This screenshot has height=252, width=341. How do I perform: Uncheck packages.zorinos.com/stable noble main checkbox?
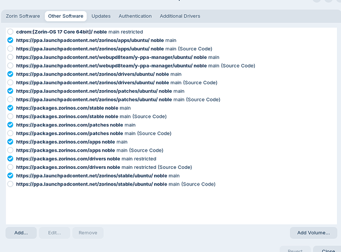click(x=10, y=108)
